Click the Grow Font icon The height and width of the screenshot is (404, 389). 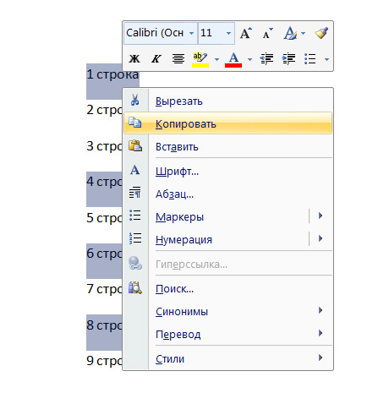tap(245, 33)
